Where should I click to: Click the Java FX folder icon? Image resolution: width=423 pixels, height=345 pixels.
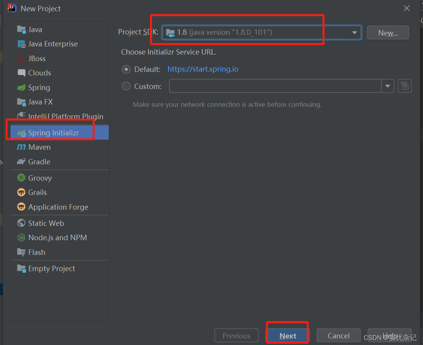21,102
